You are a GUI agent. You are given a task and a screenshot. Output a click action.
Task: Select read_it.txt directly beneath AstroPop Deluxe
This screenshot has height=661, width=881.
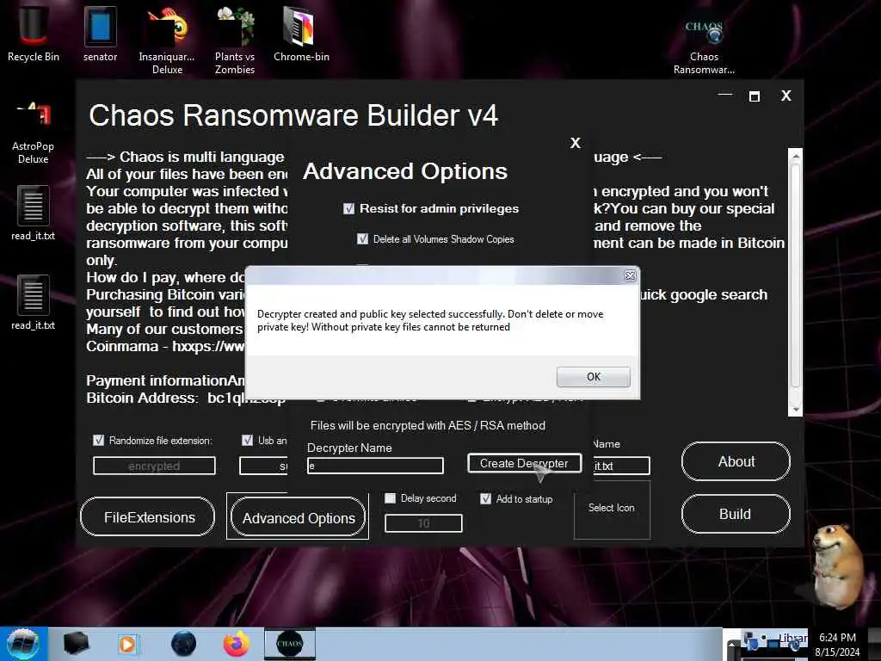coord(34,213)
